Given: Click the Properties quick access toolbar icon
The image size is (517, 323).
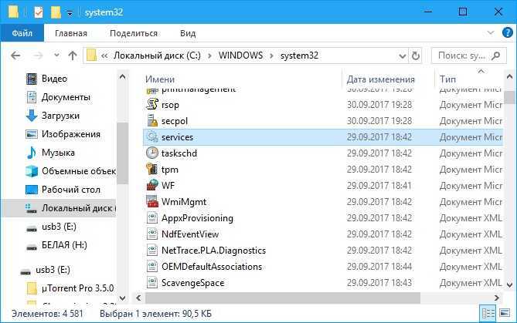Looking at the screenshot, I should [x=39, y=12].
